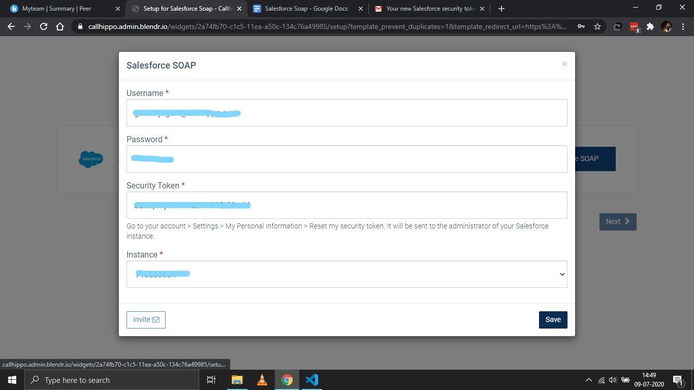
Task: Select the Setup for Salesforce Soap tab
Action: [x=186, y=9]
